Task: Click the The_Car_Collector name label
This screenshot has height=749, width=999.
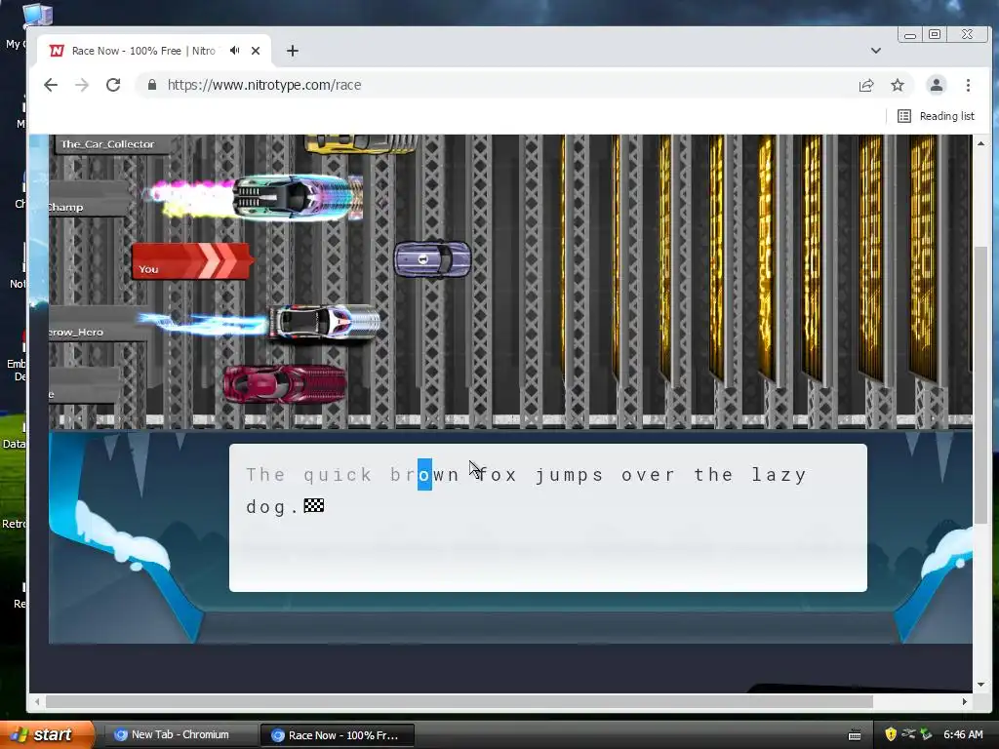Action: pos(107,144)
